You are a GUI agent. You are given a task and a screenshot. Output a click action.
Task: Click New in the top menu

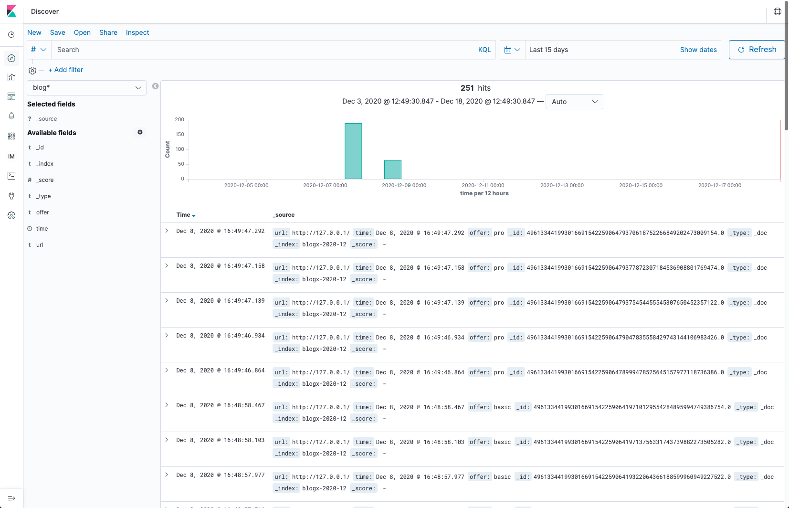point(34,32)
